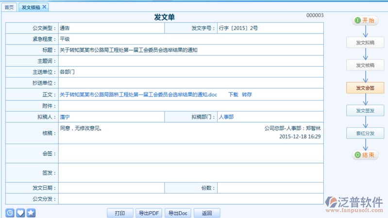388x218 pixels.
Task: Click the heart favorite icon
Action: click(x=20, y=213)
